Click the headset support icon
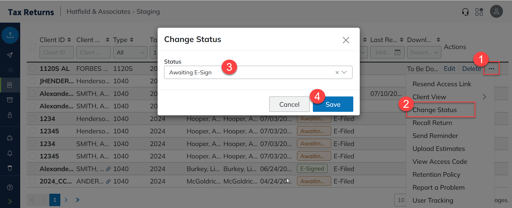 [465, 12]
